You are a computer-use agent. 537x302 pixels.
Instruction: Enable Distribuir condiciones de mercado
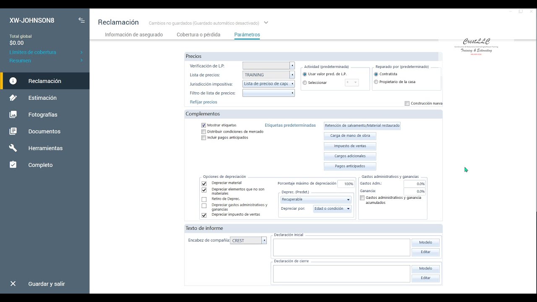203,131
